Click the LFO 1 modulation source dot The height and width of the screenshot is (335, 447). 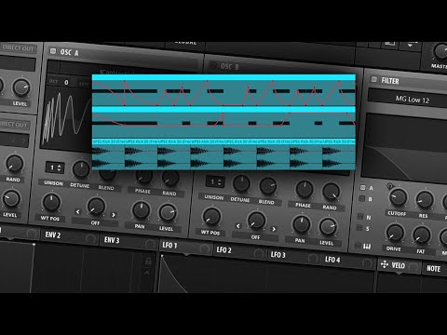(x=205, y=248)
